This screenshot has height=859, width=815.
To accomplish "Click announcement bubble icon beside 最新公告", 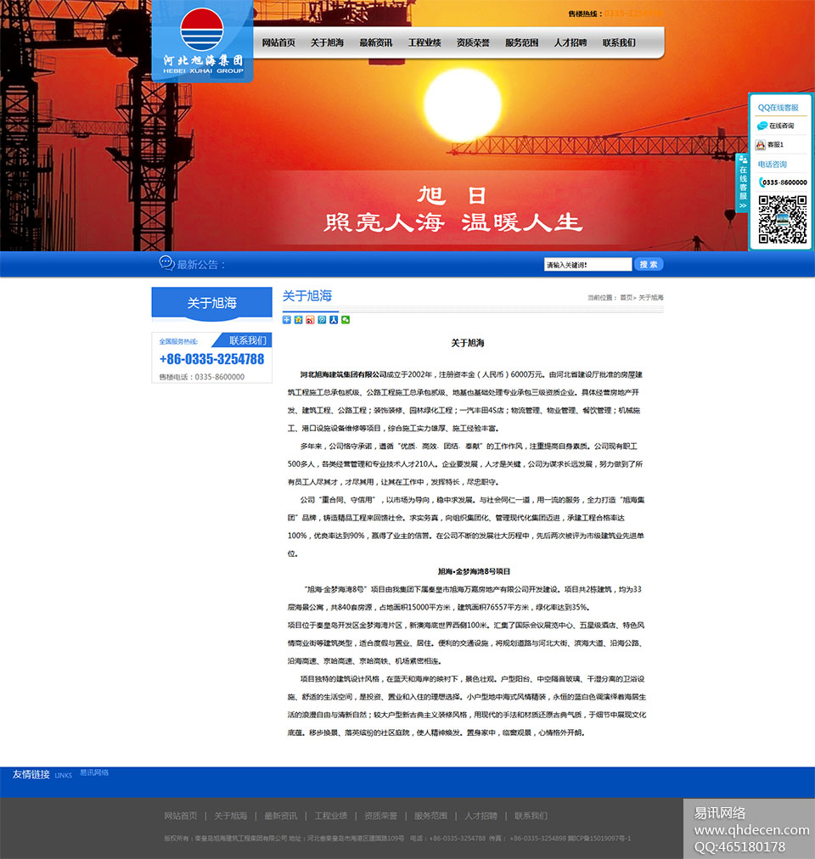I will (x=165, y=264).
